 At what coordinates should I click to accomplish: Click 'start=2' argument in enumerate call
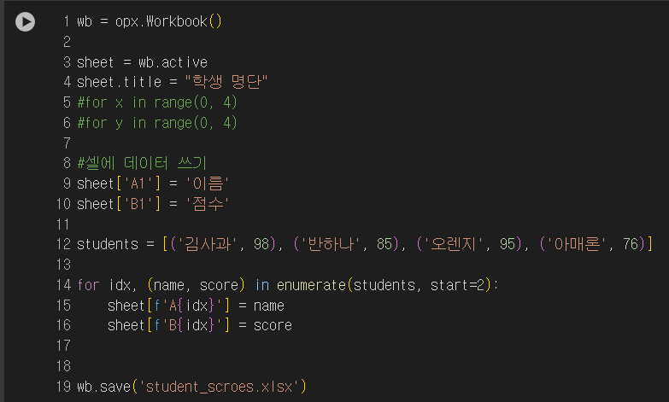pyautogui.click(x=457, y=285)
